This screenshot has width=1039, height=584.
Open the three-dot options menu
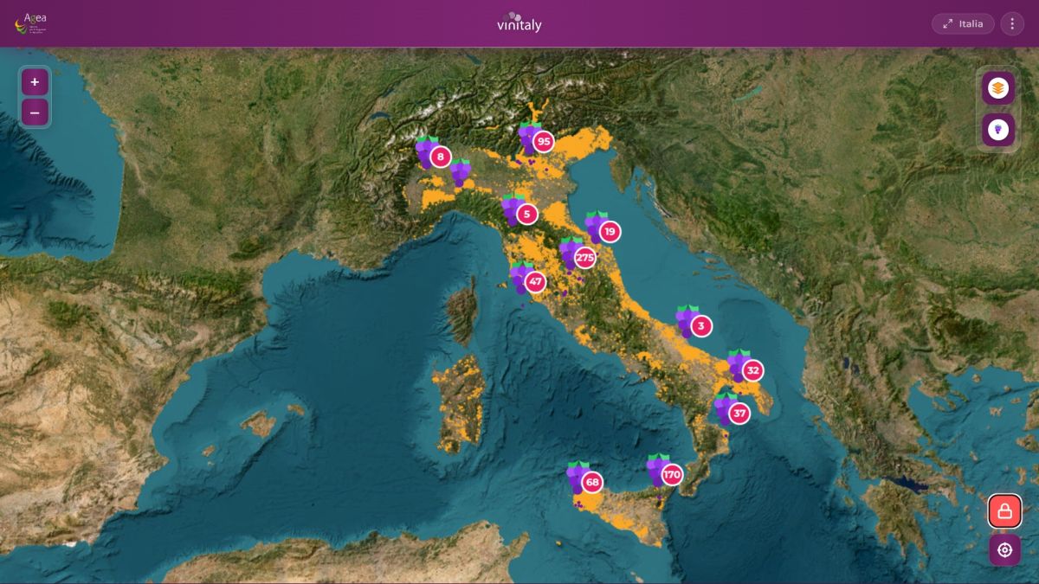pyautogui.click(x=1012, y=23)
